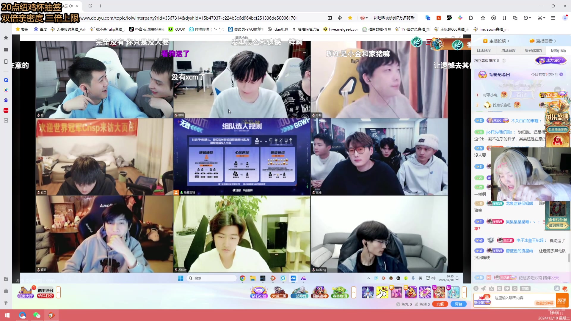This screenshot has height=321, width=571.
Task: Open a new browser tab with plus button
Action: (x=101, y=6)
